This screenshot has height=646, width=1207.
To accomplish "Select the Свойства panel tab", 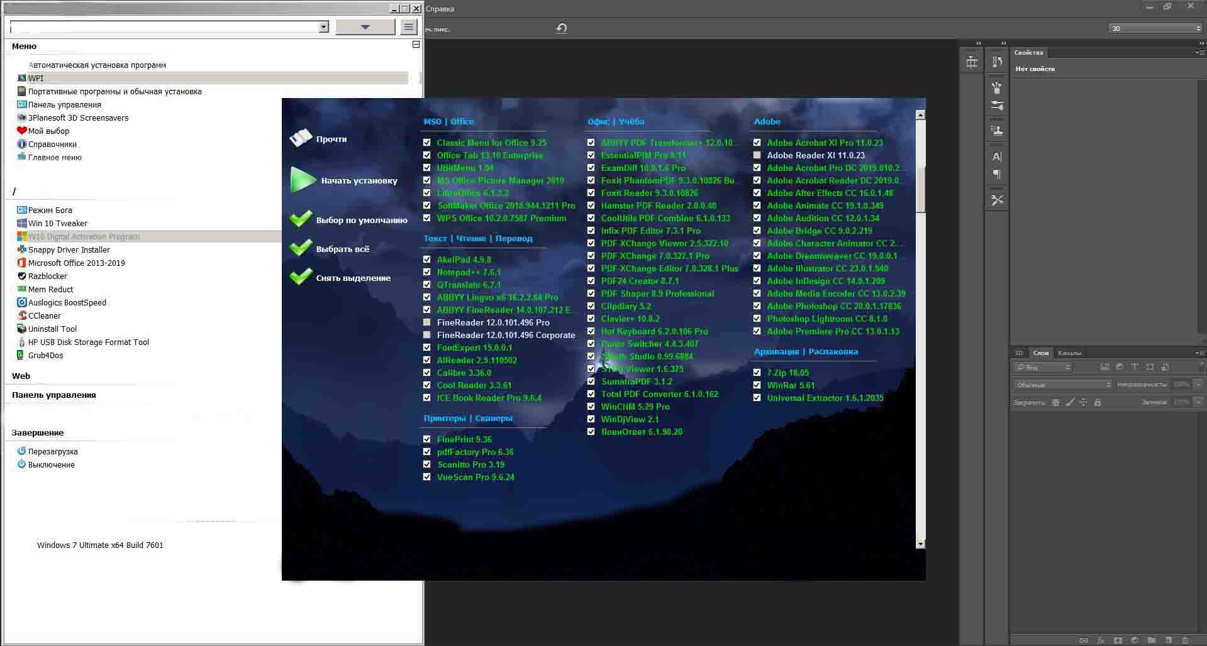I will click(1028, 53).
